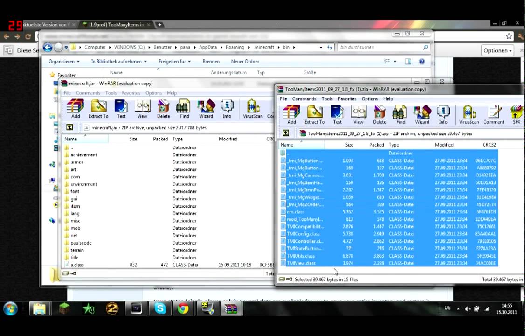Click WinRAR icon in the taskbar
This screenshot has height=336, width=525.
(x=231, y=308)
